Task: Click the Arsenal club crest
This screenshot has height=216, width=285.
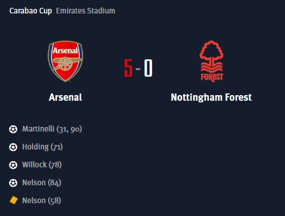Action: pos(65,62)
